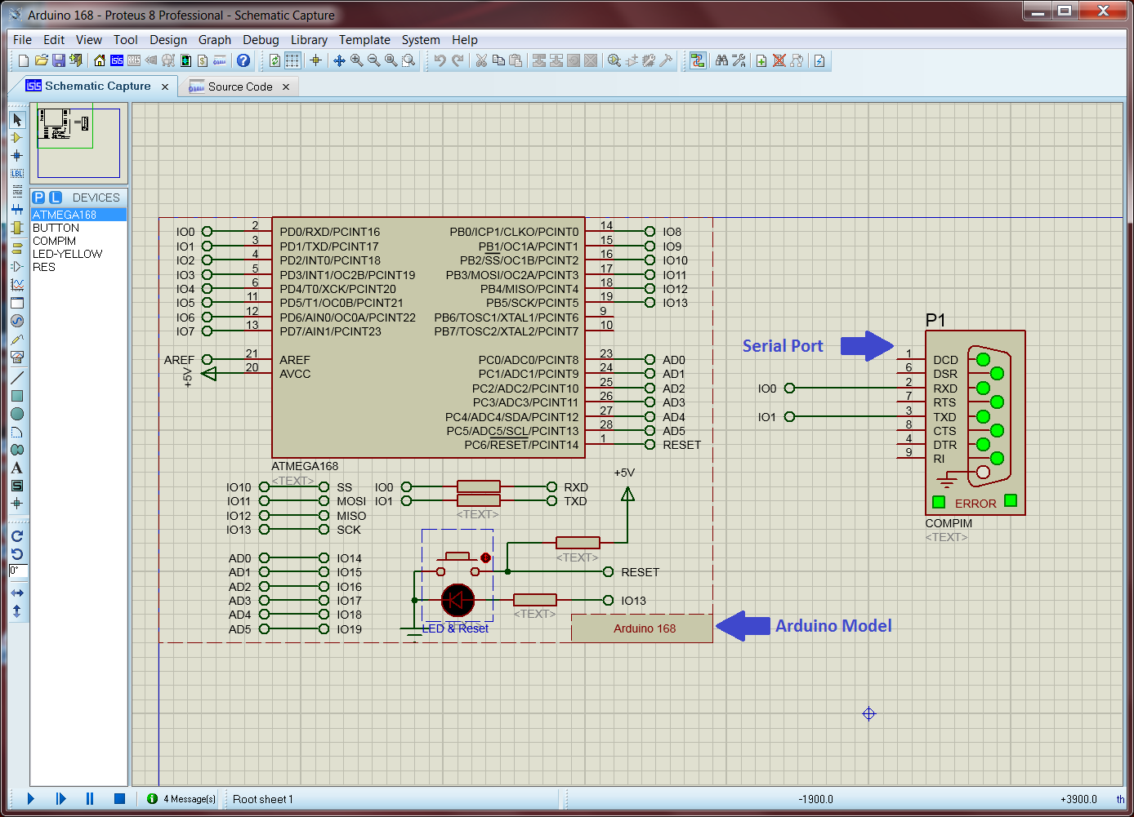Screen dimensions: 1134x817
Task: Open the Template menu
Action: [x=364, y=40]
